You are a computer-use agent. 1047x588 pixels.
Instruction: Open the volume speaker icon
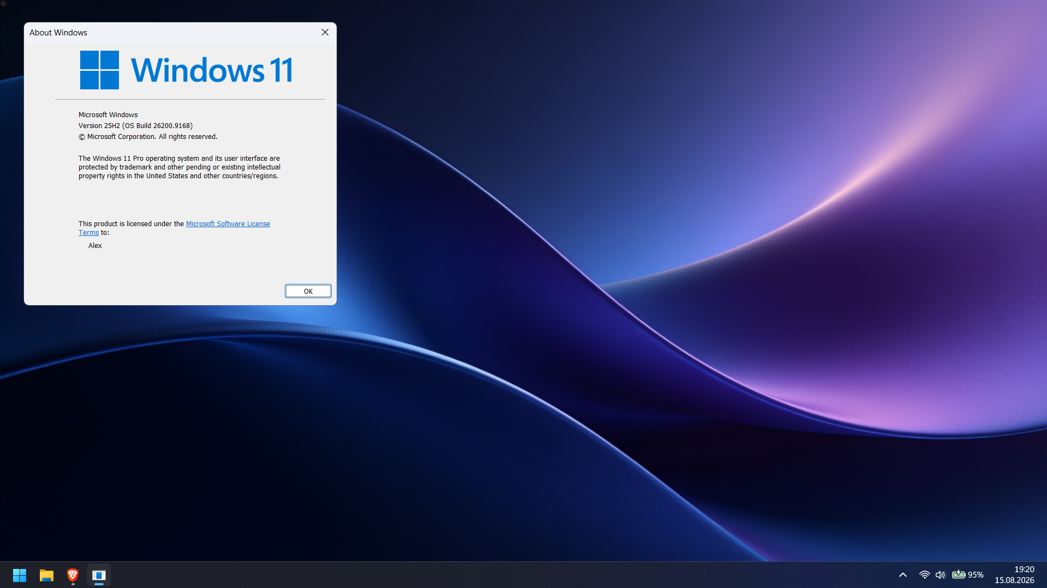click(x=940, y=575)
